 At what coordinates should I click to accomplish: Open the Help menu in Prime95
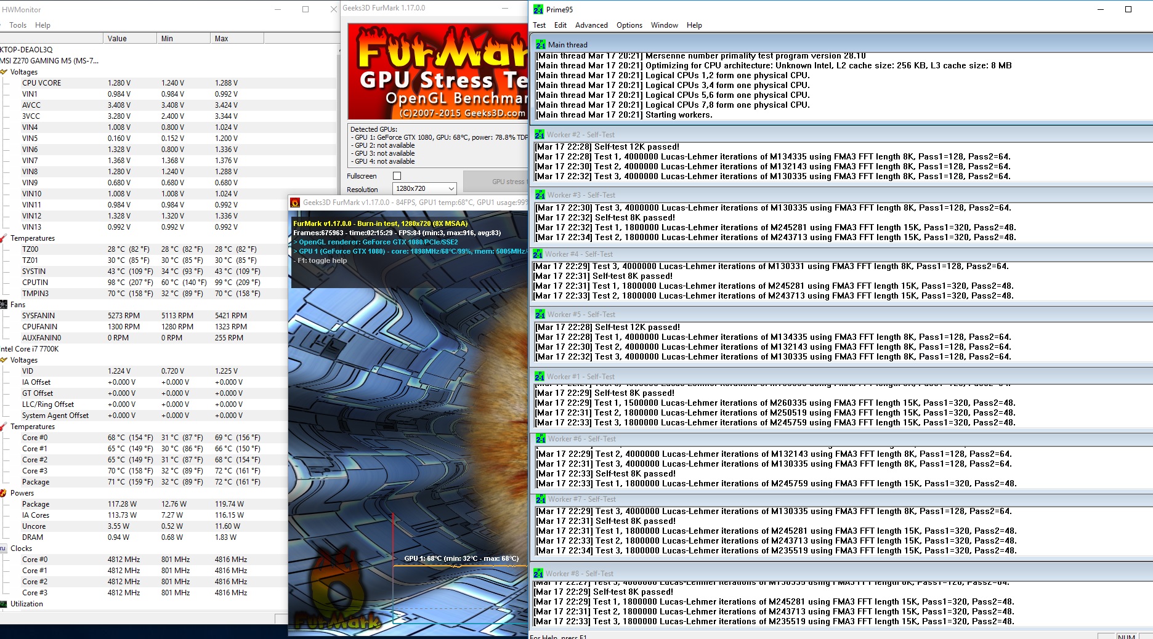click(694, 25)
